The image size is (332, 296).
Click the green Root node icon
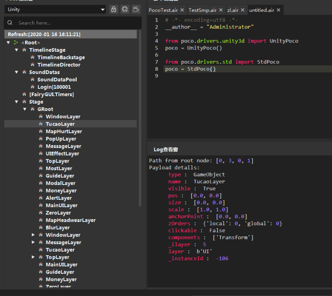[16, 42]
